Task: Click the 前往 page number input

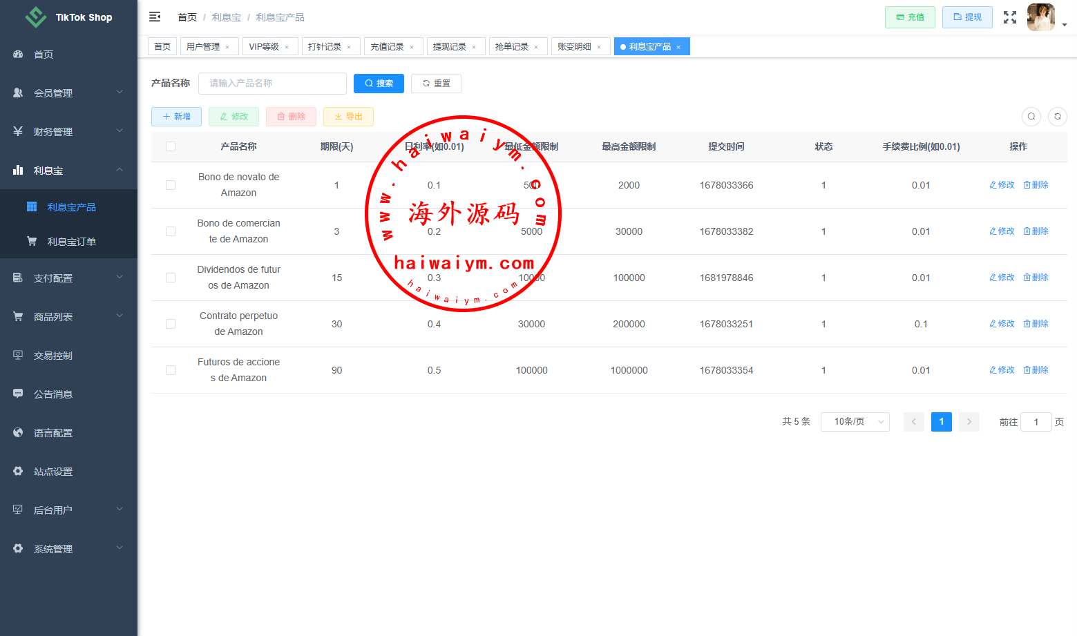Action: click(1036, 422)
